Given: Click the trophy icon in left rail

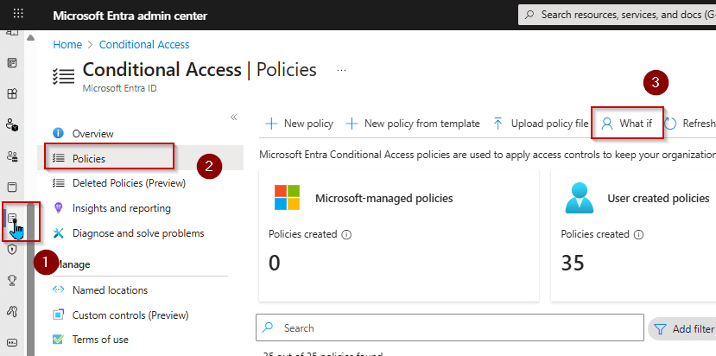Looking at the screenshot, I should click(x=12, y=280).
